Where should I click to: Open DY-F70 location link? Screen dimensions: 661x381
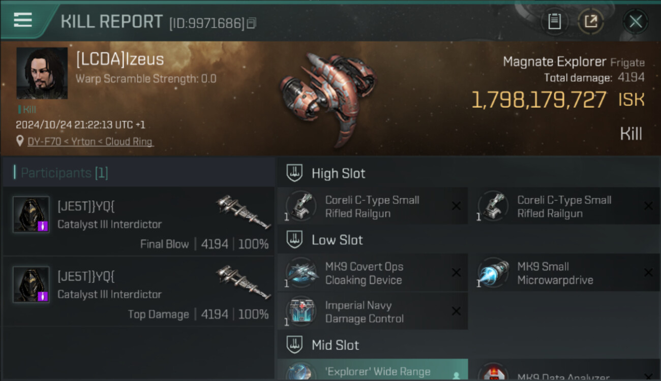coord(90,142)
